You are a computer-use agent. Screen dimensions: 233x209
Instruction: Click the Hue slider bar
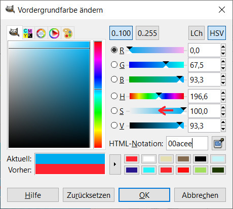[157, 96]
